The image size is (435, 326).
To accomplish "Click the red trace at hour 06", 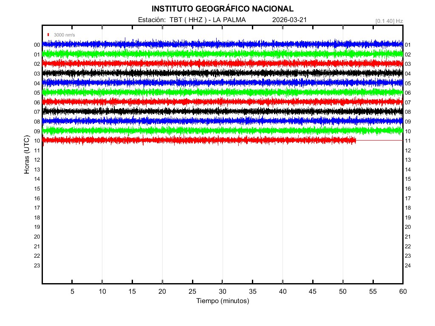I will point(222,102).
